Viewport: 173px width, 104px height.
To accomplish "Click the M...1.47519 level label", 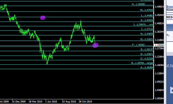I will click(147, 10).
